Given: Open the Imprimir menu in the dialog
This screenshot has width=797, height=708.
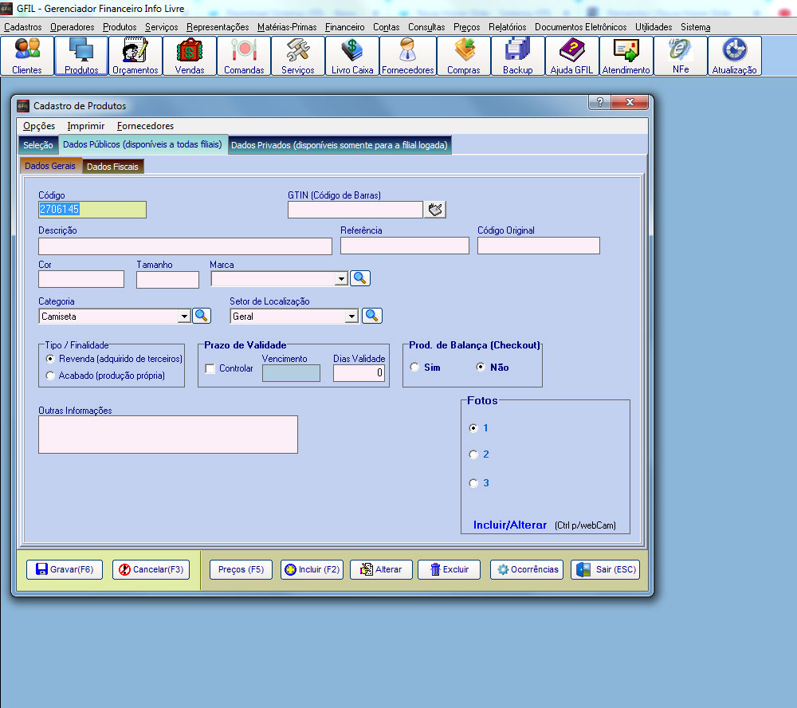Looking at the screenshot, I should (x=86, y=126).
